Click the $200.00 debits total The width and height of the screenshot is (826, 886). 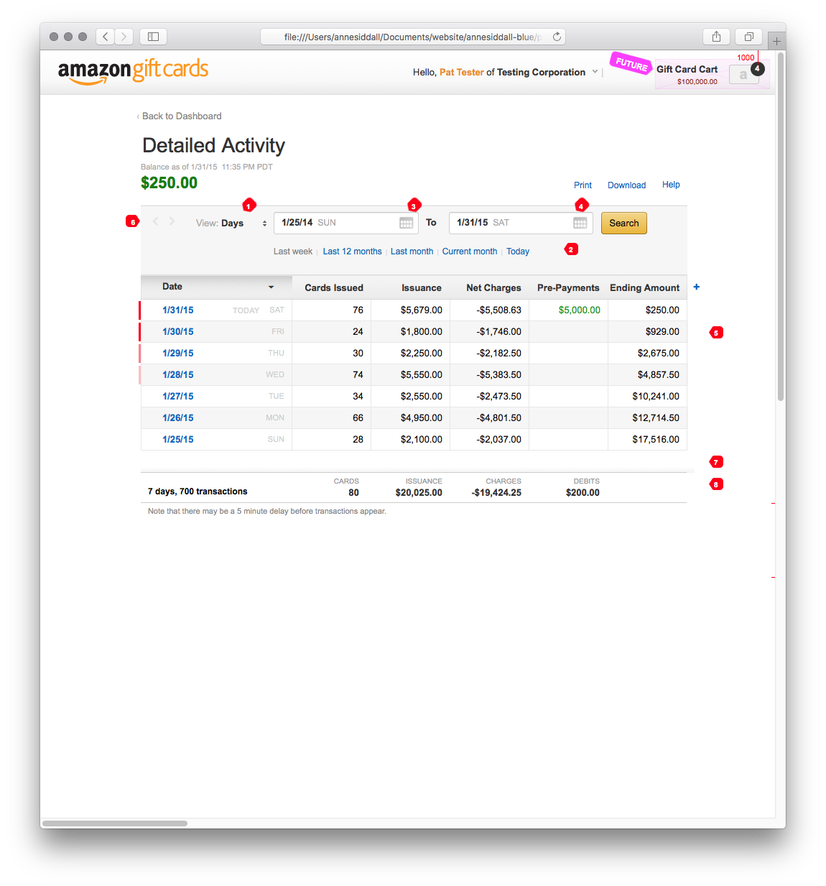(583, 492)
